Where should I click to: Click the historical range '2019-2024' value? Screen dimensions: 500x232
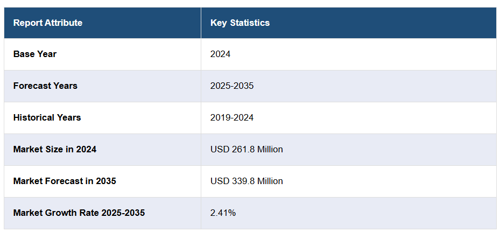(x=232, y=117)
